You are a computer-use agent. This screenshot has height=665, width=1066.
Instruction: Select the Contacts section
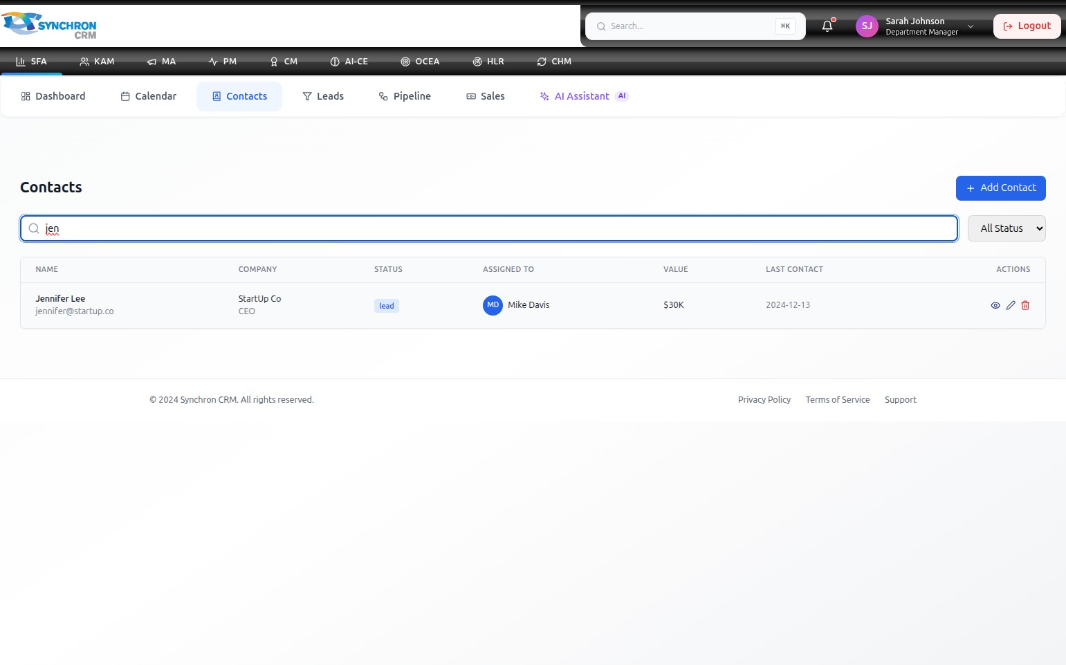[239, 96]
